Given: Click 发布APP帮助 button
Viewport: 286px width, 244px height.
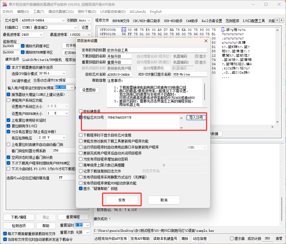Looking at the screenshot, I should click(140, 239).
